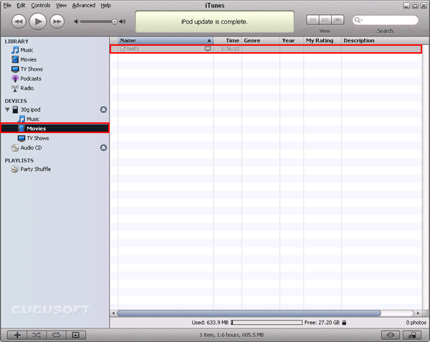Open the Controls menu
Image resolution: width=430 pixels, height=342 pixels.
point(40,5)
